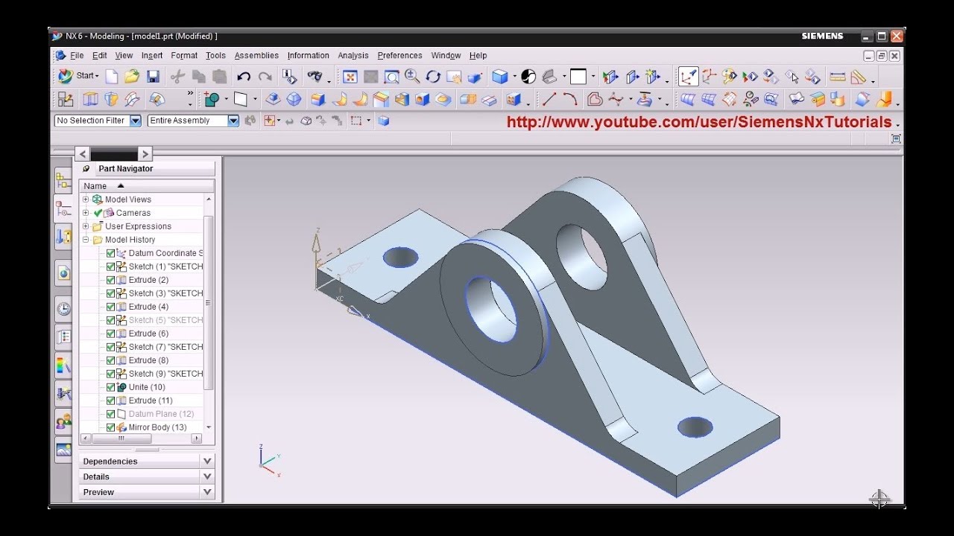Toggle the Extrude (2) checkbox
This screenshot has width=954, height=536.
coord(111,280)
